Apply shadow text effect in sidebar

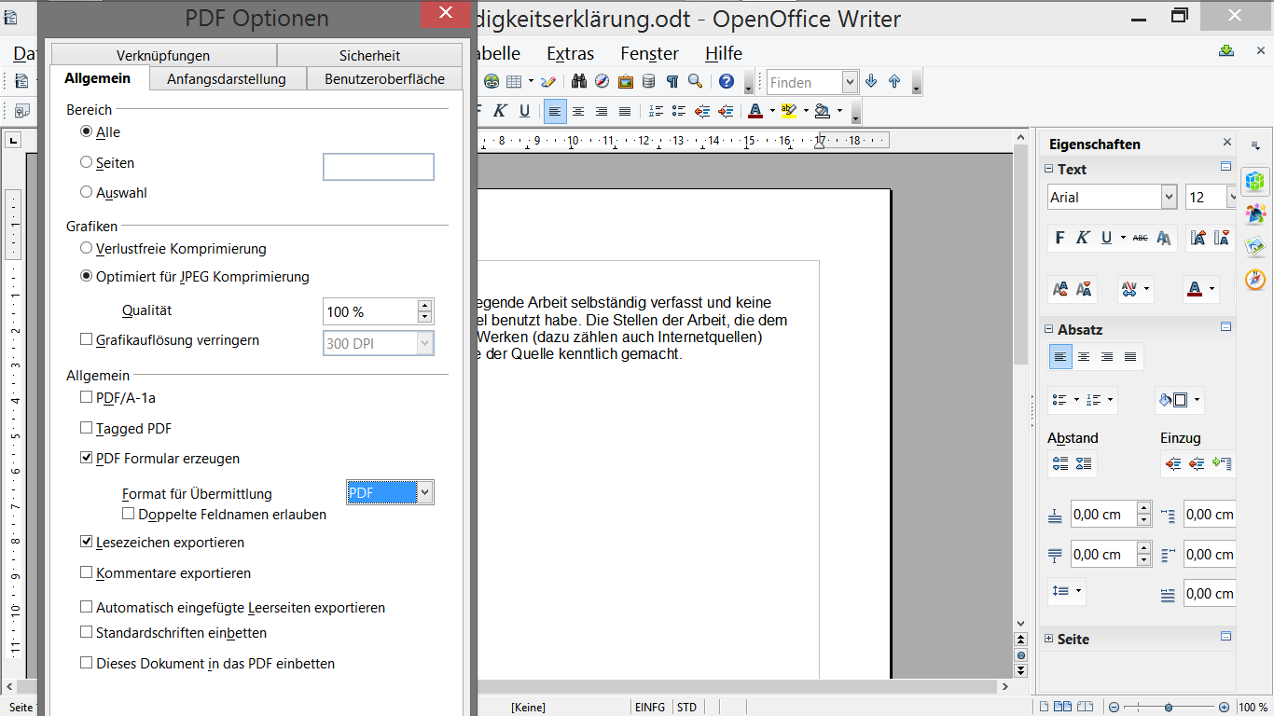tap(1163, 238)
